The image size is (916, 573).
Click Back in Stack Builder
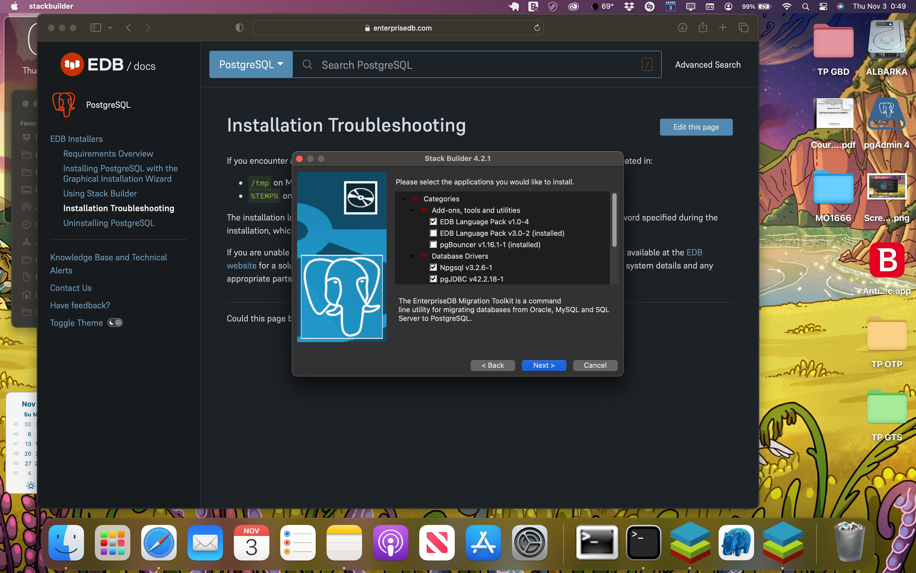[x=492, y=365]
